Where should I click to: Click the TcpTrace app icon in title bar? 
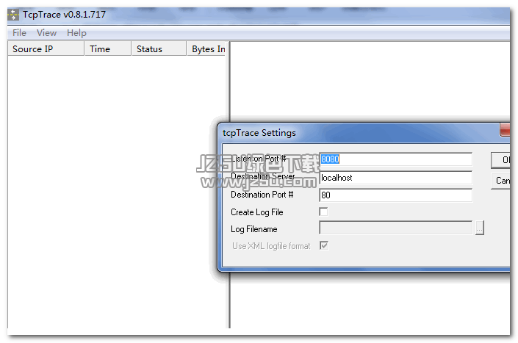(13, 15)
